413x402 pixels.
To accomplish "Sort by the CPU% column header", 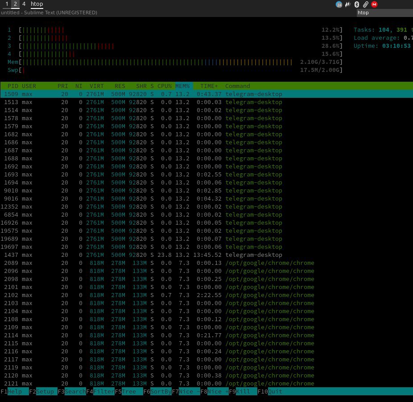I will point(165,86).
